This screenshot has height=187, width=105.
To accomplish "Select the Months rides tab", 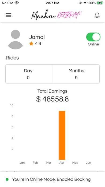I will 76,74.
